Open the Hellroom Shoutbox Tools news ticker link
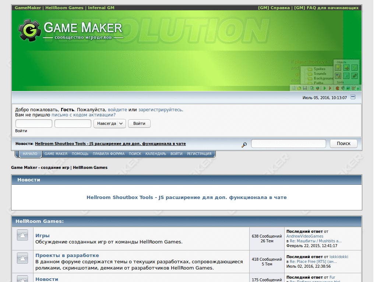Image resolution: width=377 pixels, height=282 pixels. (x=110, y=144)
